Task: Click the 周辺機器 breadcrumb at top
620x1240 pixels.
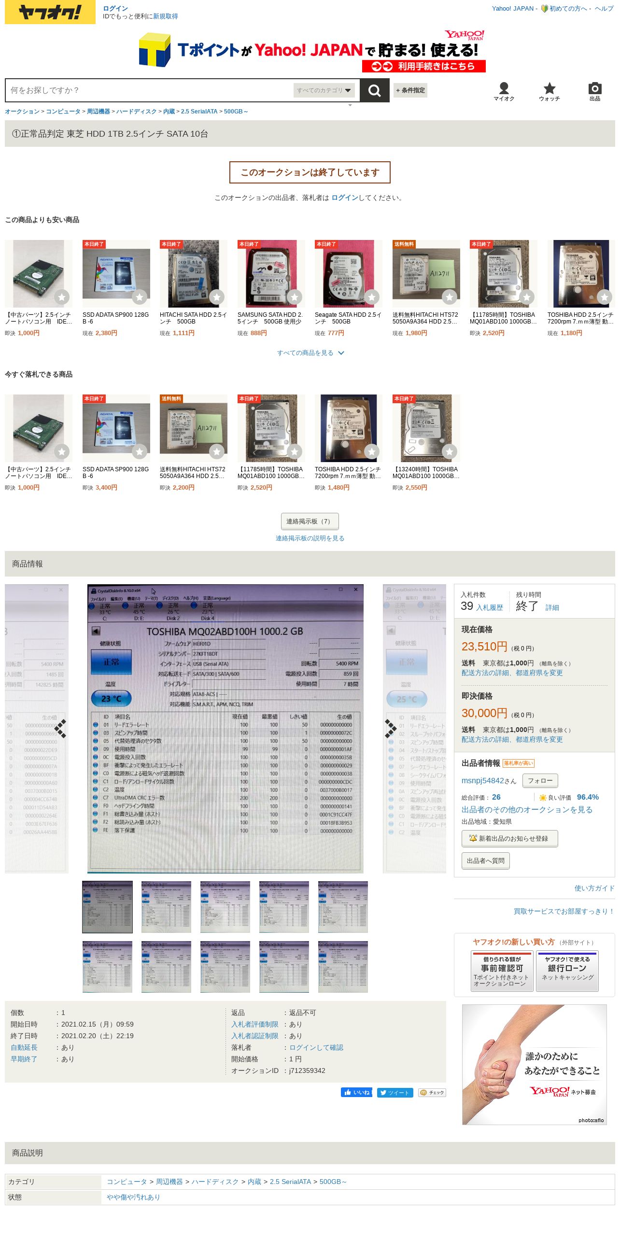Action: click(x=99, y=112)
